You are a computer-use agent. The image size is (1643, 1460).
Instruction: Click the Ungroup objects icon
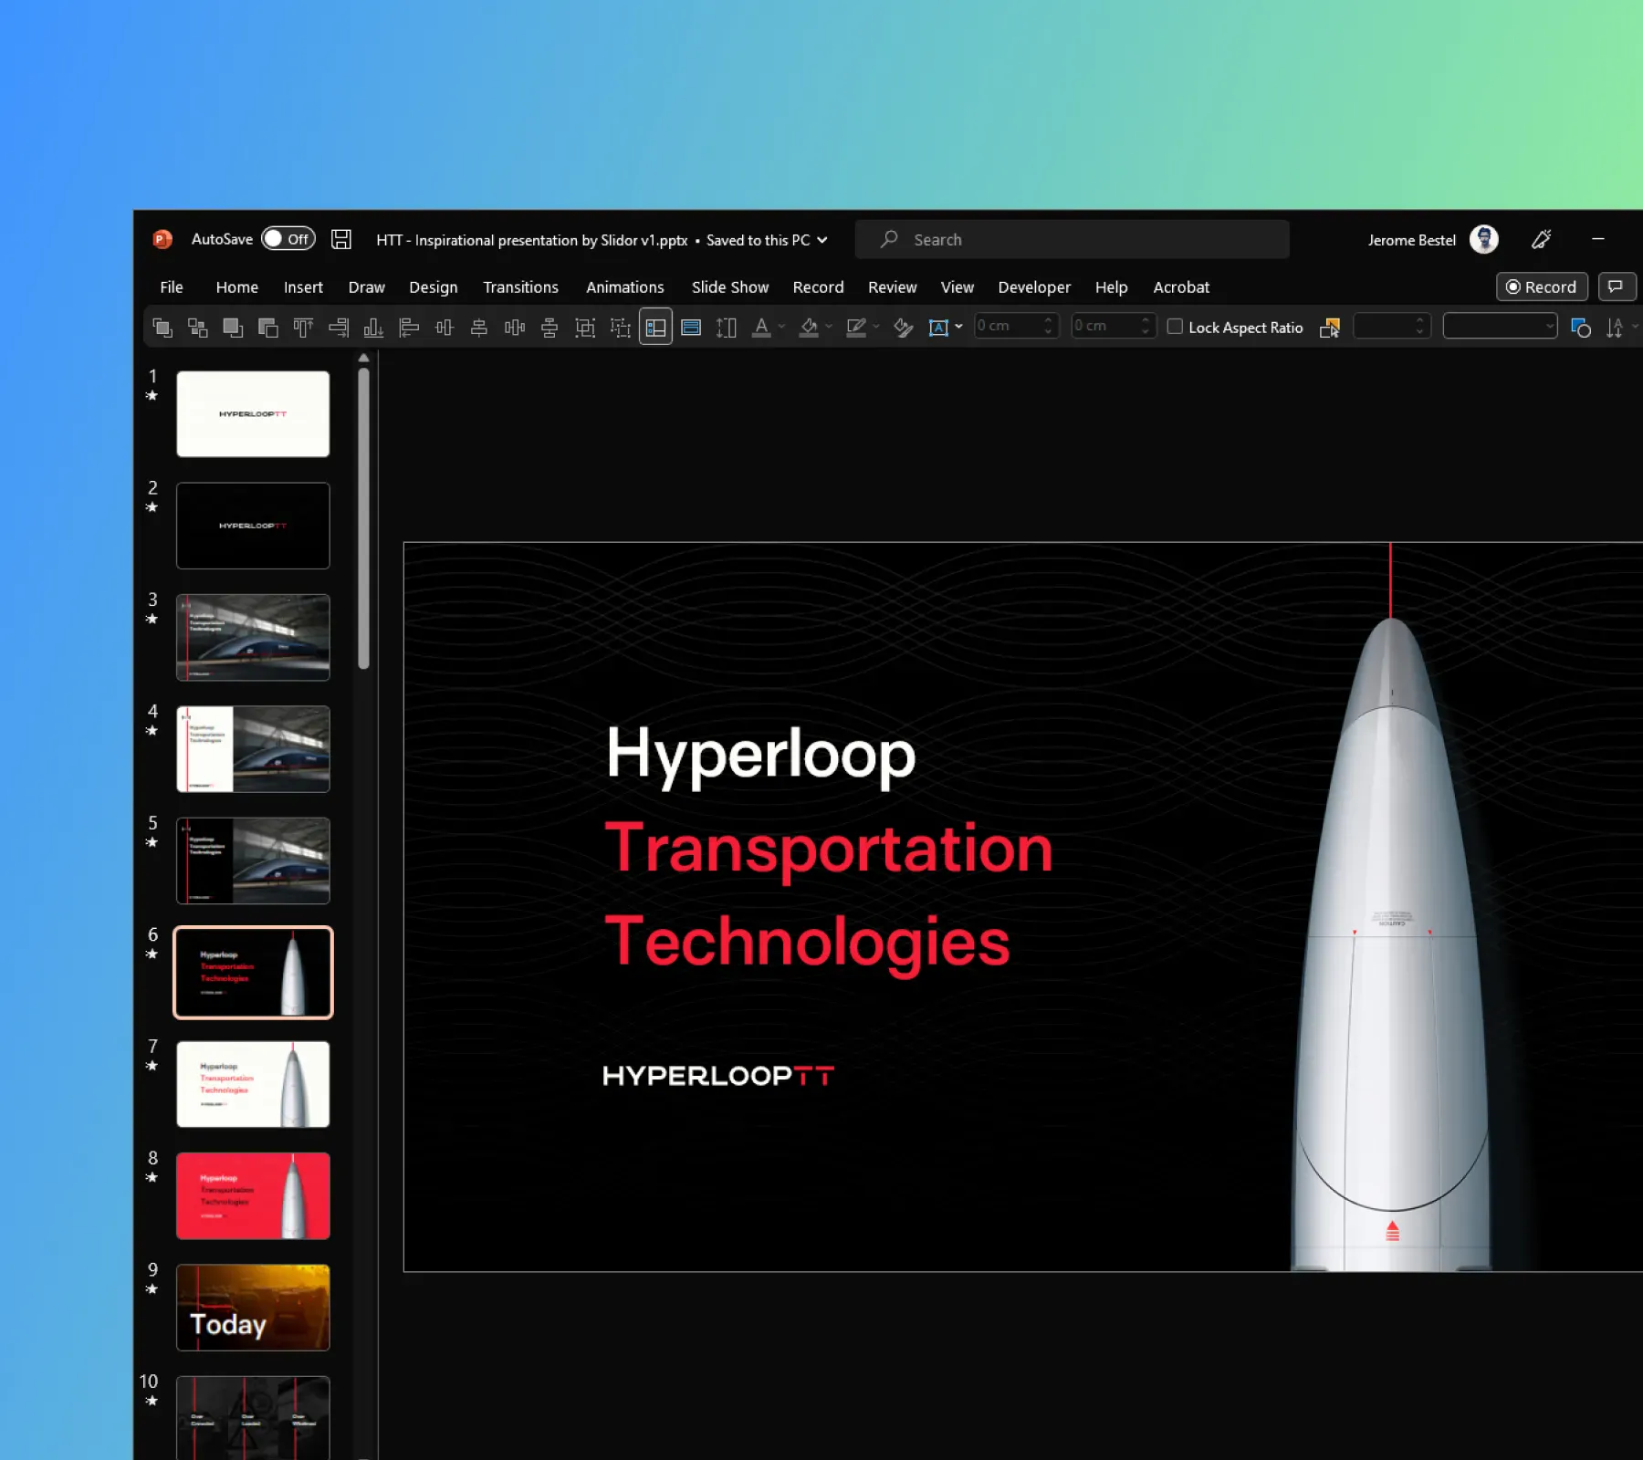click(621, 328)
